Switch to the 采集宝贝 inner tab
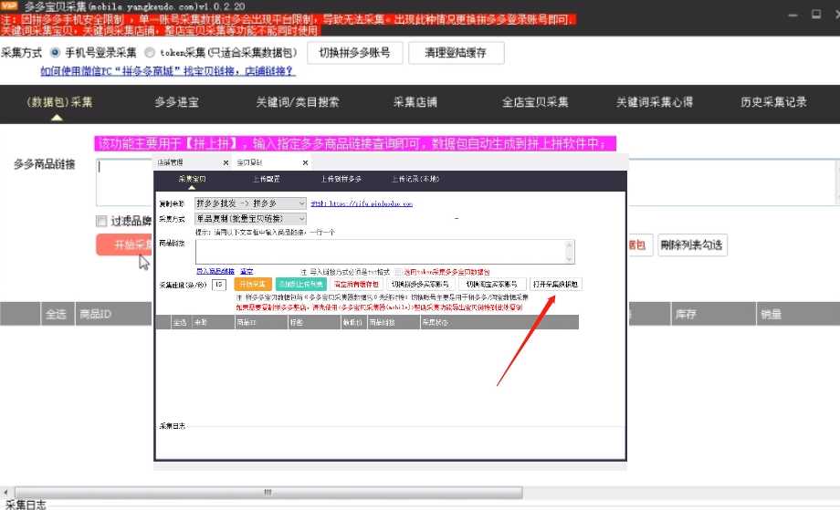 coord(192,179)
